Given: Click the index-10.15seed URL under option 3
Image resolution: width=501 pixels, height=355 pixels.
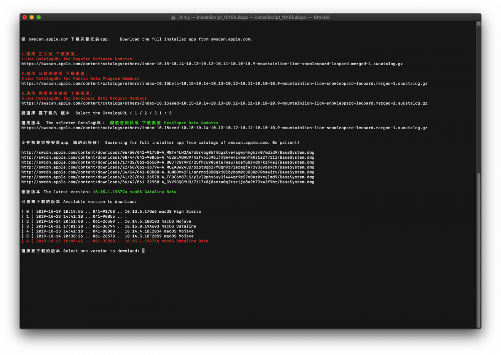Looking at the screenshot, I should [x=224, y=103].
